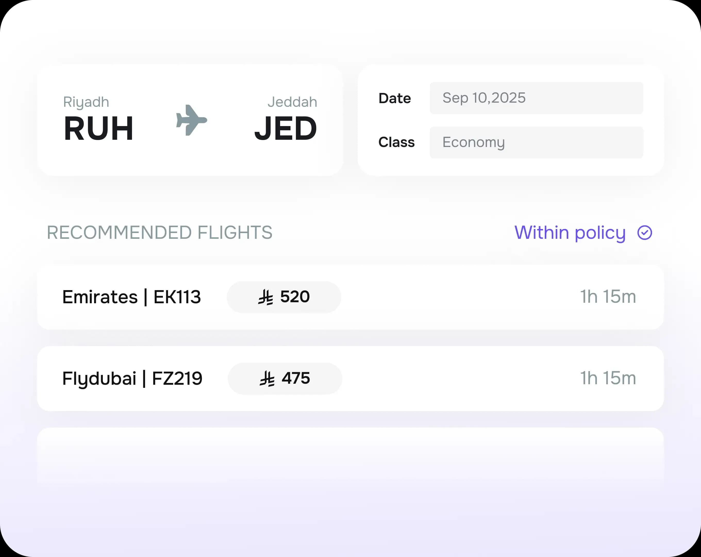Click the Riyadh city label
The height and width of the screenshot is (557, 701).
click(86, 102)
